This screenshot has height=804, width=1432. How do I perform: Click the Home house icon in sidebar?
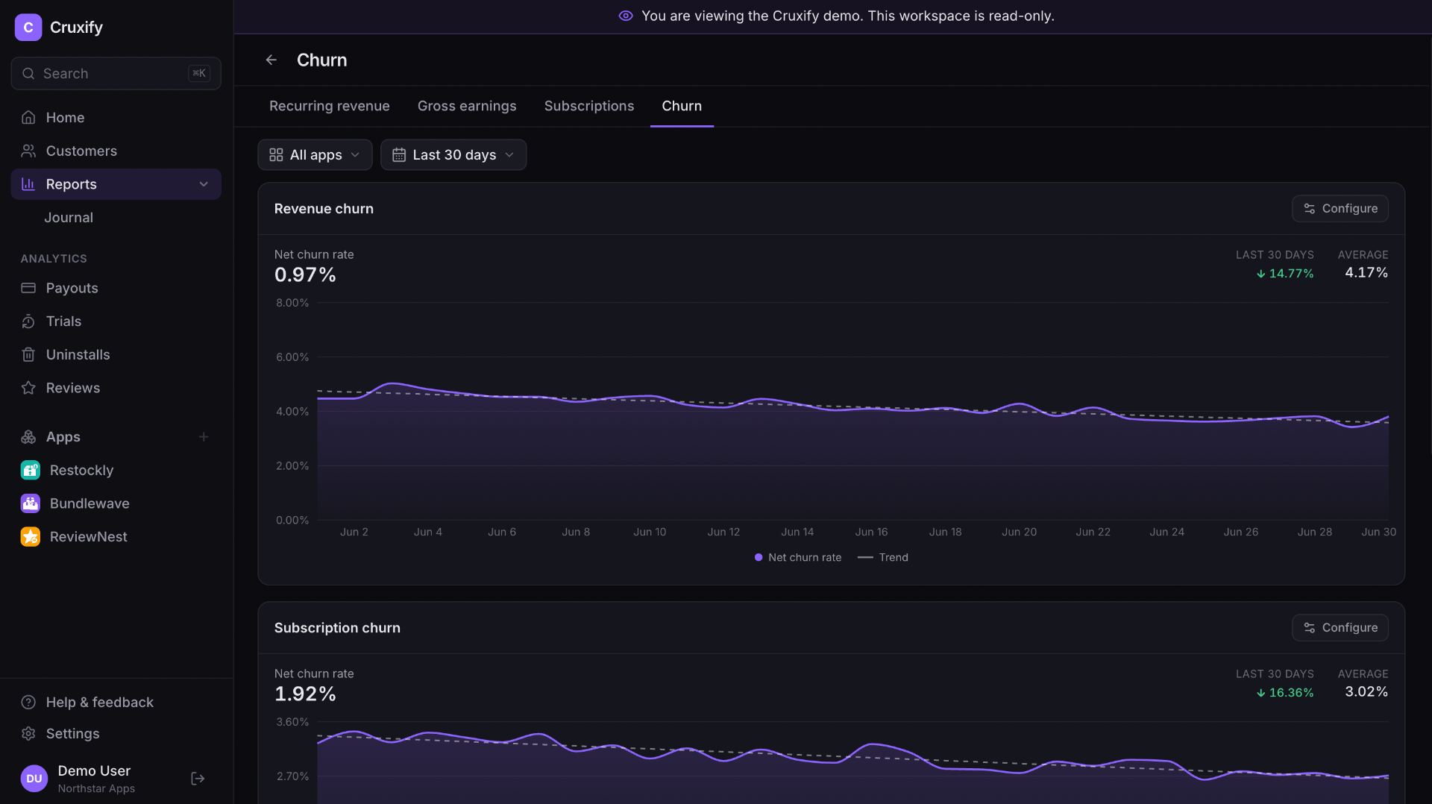tap(28, 118)
